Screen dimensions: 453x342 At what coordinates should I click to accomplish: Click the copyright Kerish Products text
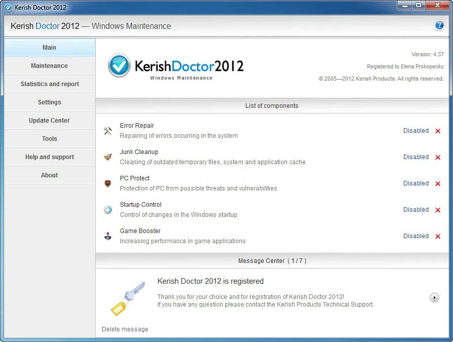tap(381, 79)
